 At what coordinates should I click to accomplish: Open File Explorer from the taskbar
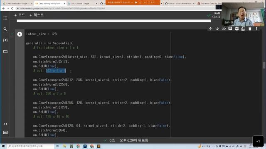point(64,146)
